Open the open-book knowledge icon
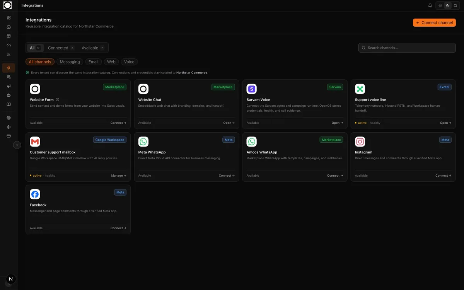464x290 pixels. tap(9, 104)
